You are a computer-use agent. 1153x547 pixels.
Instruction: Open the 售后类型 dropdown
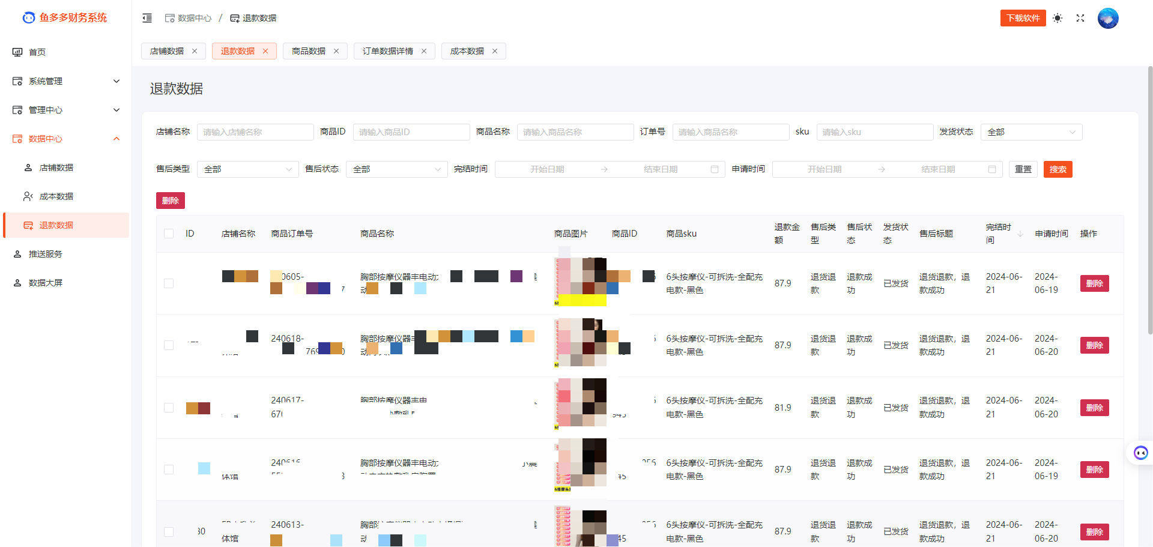(247, 169)
